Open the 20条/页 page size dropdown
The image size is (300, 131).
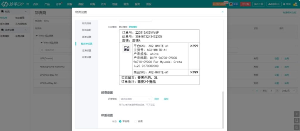click(x=288, y=91)
